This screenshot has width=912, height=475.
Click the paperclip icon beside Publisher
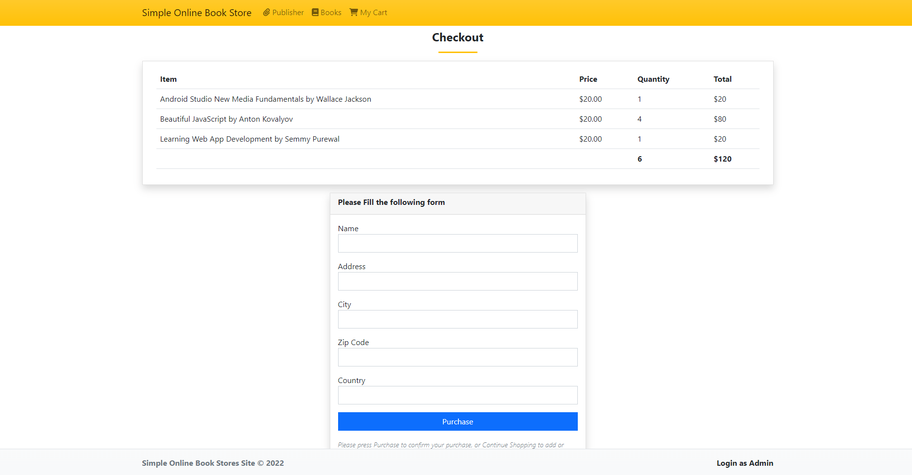266,12
